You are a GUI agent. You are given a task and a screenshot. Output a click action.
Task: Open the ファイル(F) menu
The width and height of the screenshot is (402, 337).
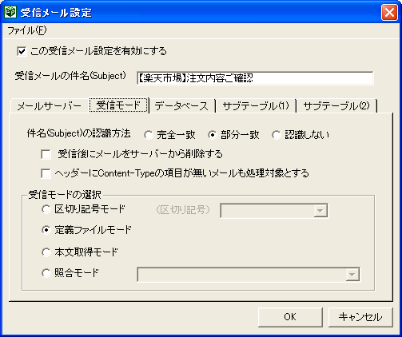pos(26,30)
